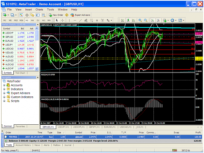Select the cursor arrow tool
Image resolution: width=204 pixels, height=153 pixels.
pyautogui.click(x=57, y=21)
